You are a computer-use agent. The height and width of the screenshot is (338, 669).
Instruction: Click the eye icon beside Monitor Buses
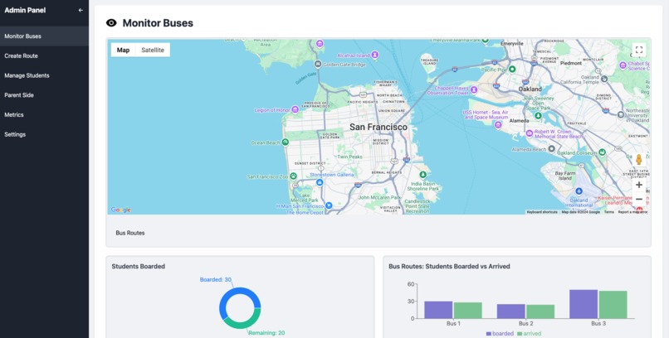click(x=111, y=23)
